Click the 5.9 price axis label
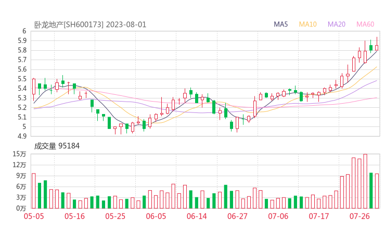The width and height of the screenshot is (385, 228). tap(22, 40)
